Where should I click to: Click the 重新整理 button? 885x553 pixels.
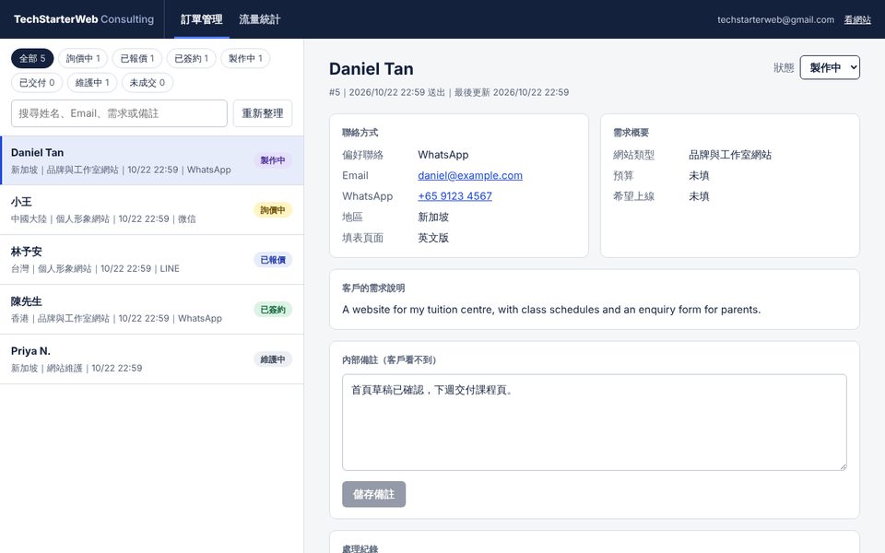tap(263, 113)
